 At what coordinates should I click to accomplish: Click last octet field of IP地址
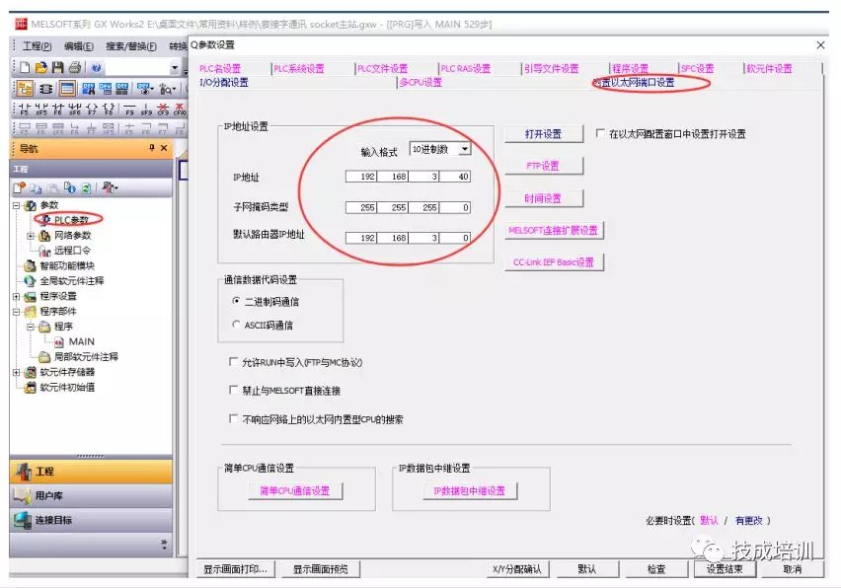click(x=455, y=177)
